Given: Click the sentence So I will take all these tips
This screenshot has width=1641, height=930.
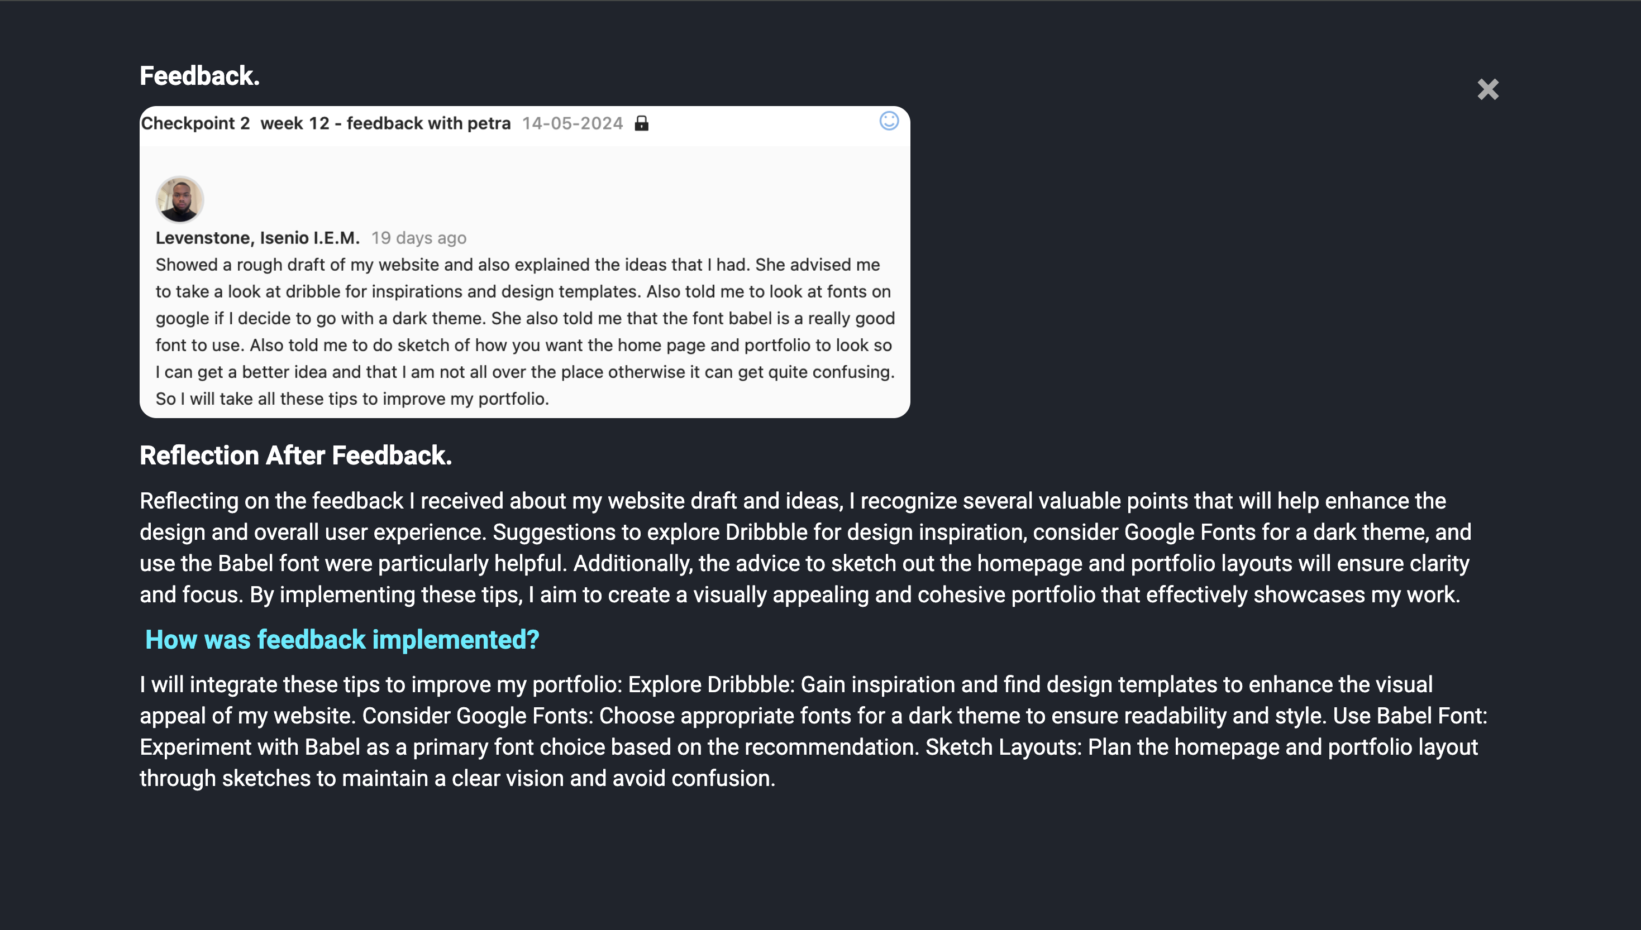Looking at the screenshot, I should coord(352,399).
